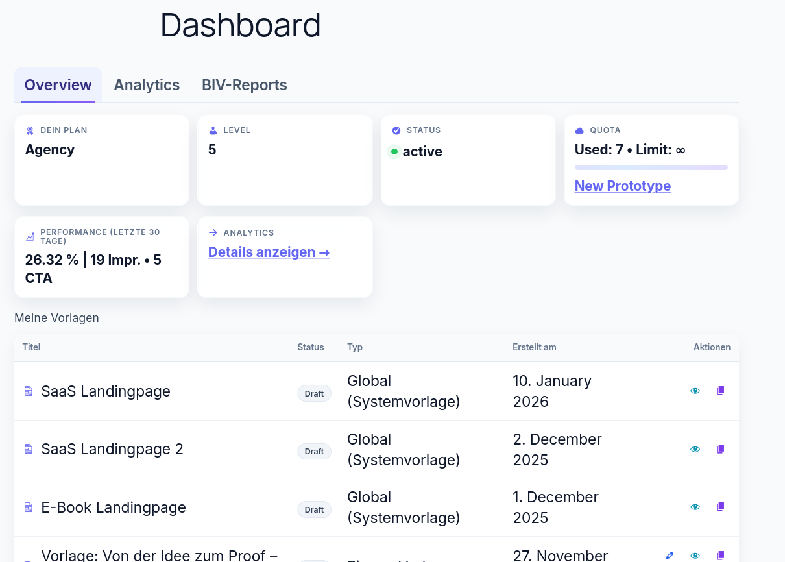Click the Draft badge on SaaS Landingpage
Screen dimensions: 785x562
coord(314,393)
